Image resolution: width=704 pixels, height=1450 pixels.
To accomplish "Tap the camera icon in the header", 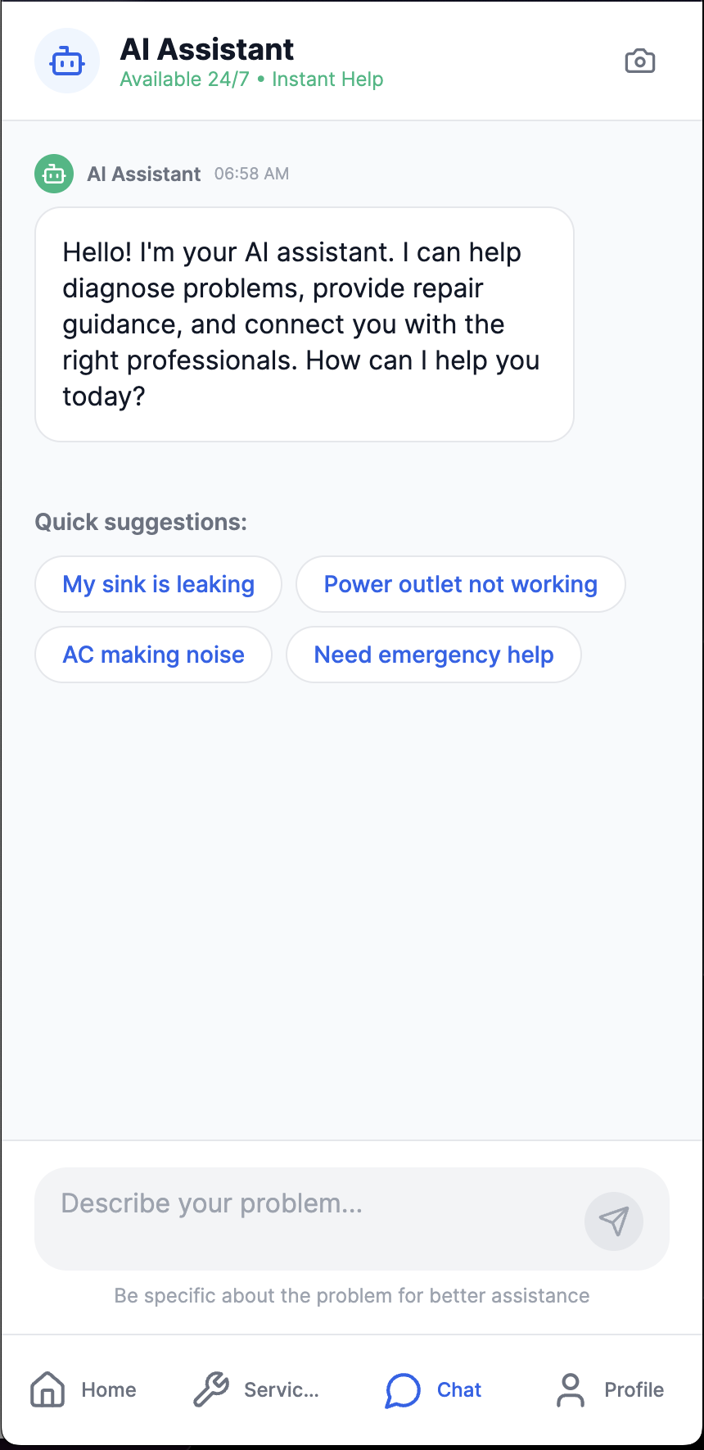I will tap(639, 61).
